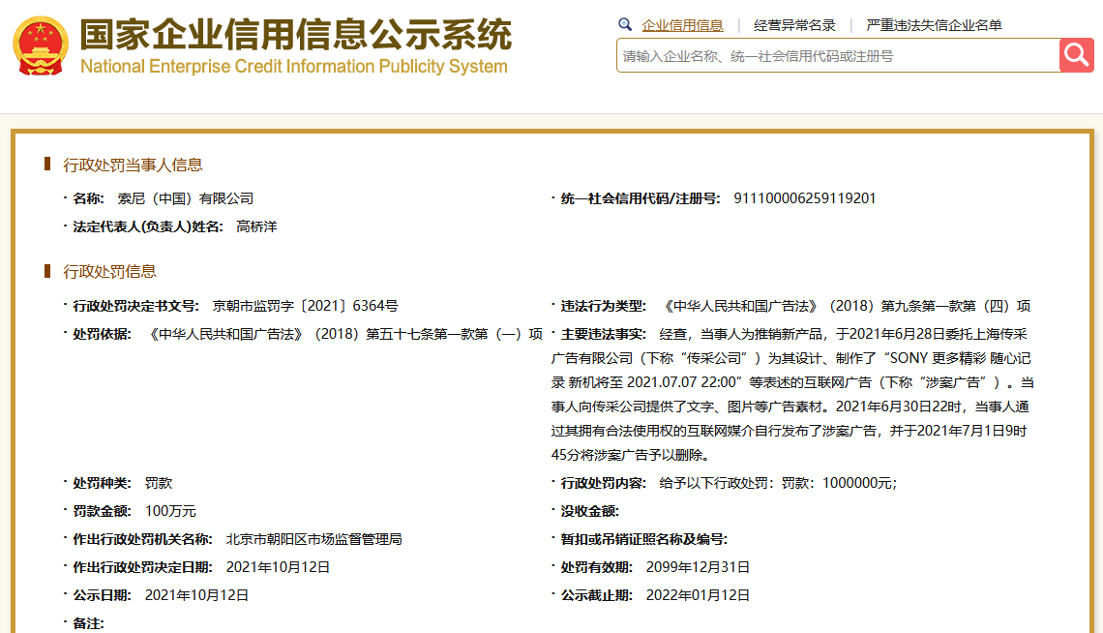Screen dimensions: 1103x633
Task: Click the small search icon beside 企业信用信息
Action: tap(625, 24)
